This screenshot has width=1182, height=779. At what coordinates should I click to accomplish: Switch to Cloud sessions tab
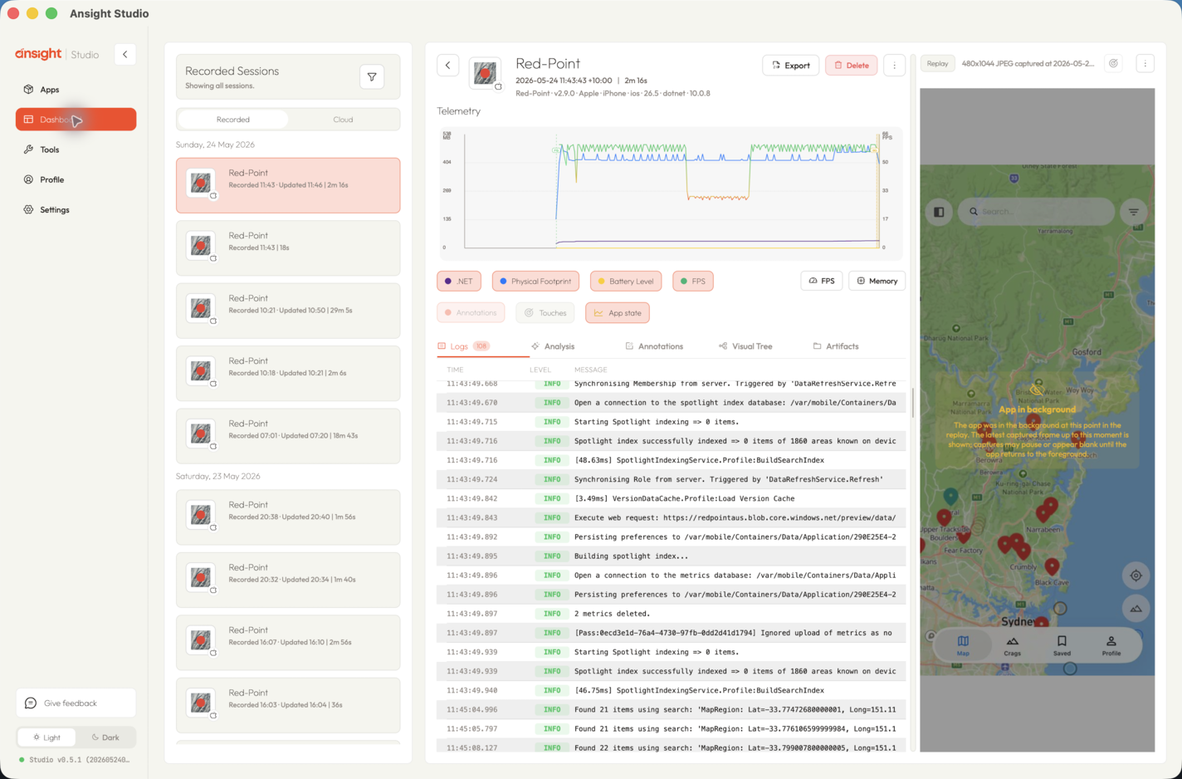pyautogui.click(x=343, y=120)
